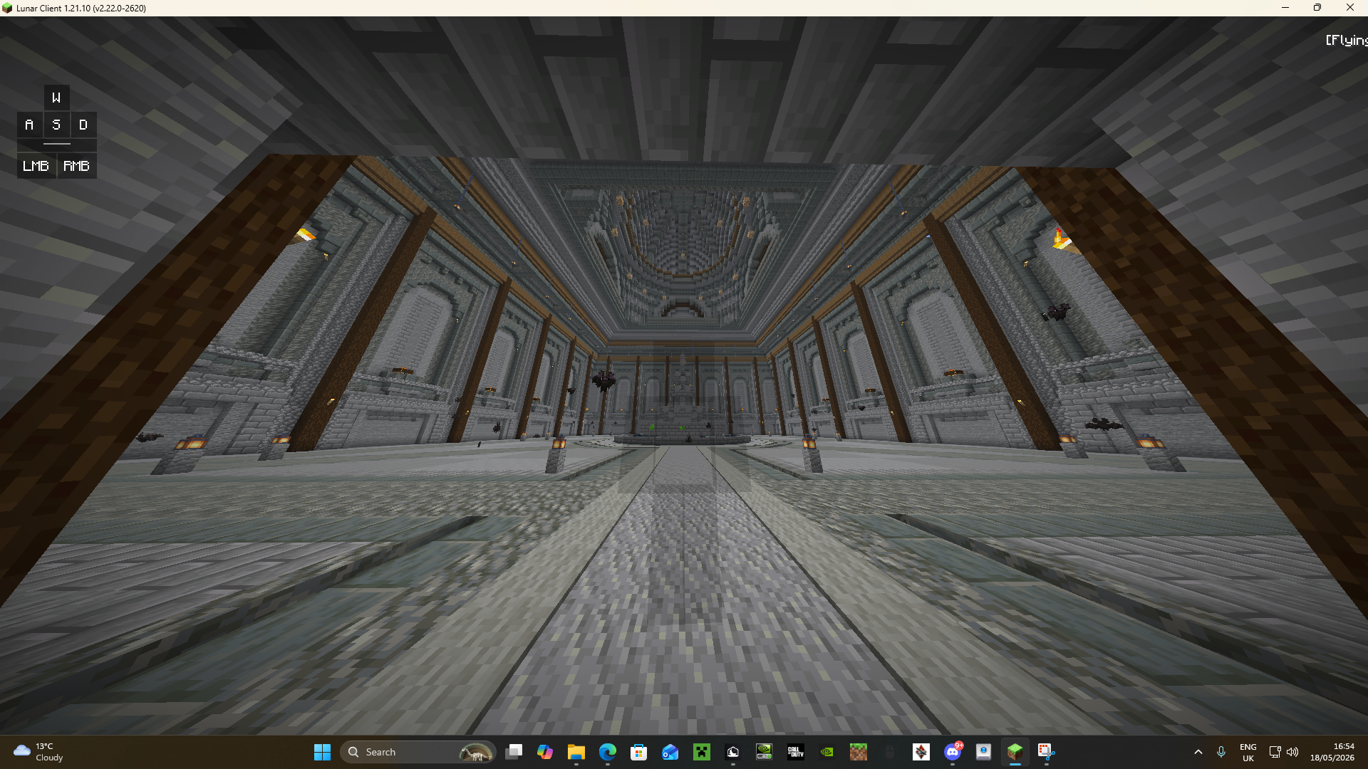
Task: Click the A key in keystrokes overlay
Action: 29,125
